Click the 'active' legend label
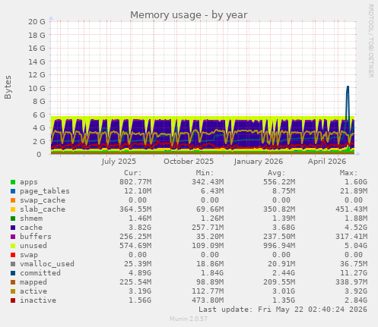 (x=33, y=291)
